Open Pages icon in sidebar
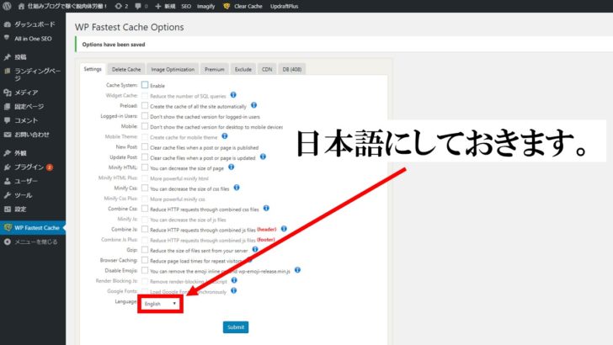The height and width of the screenshot is (345, 613). pyautogui.click(x=7, y=107)
